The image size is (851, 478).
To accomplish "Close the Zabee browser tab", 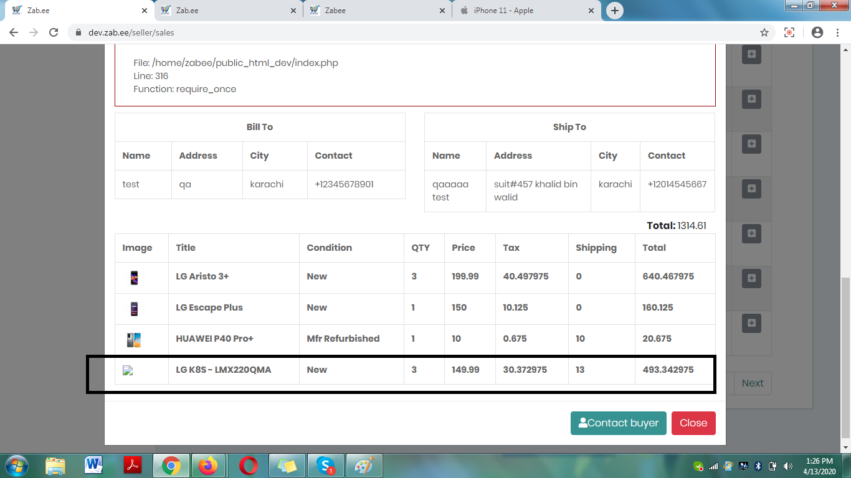I will 442,11.
